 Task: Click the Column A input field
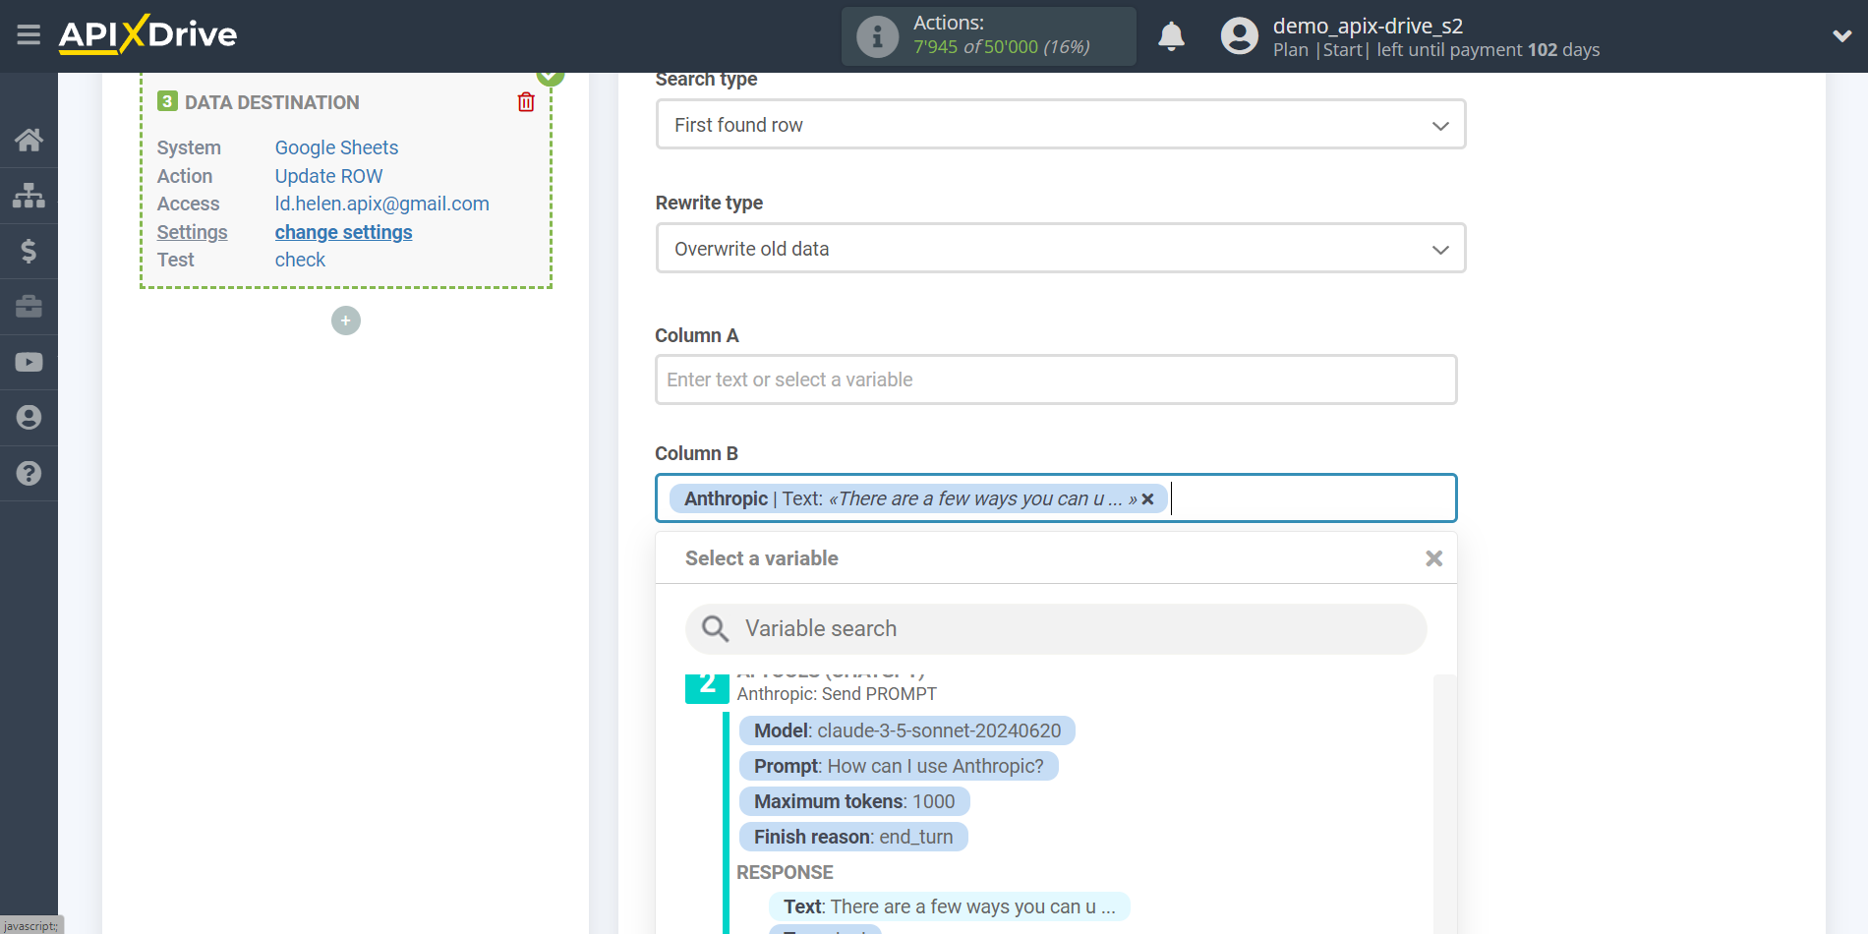tap(1056, 379)
